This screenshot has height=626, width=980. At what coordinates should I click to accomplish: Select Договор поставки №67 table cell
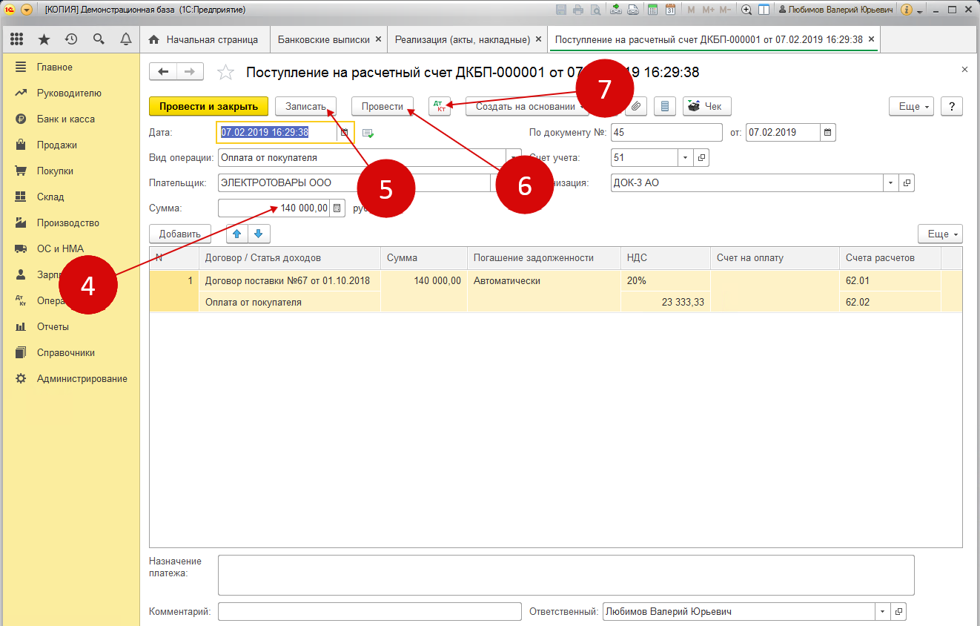tap(289, 281)
